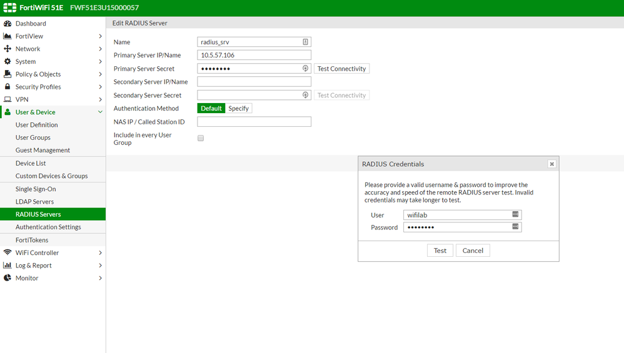
Task: Click the icon inside the Name field
Action: coord(305,42)
